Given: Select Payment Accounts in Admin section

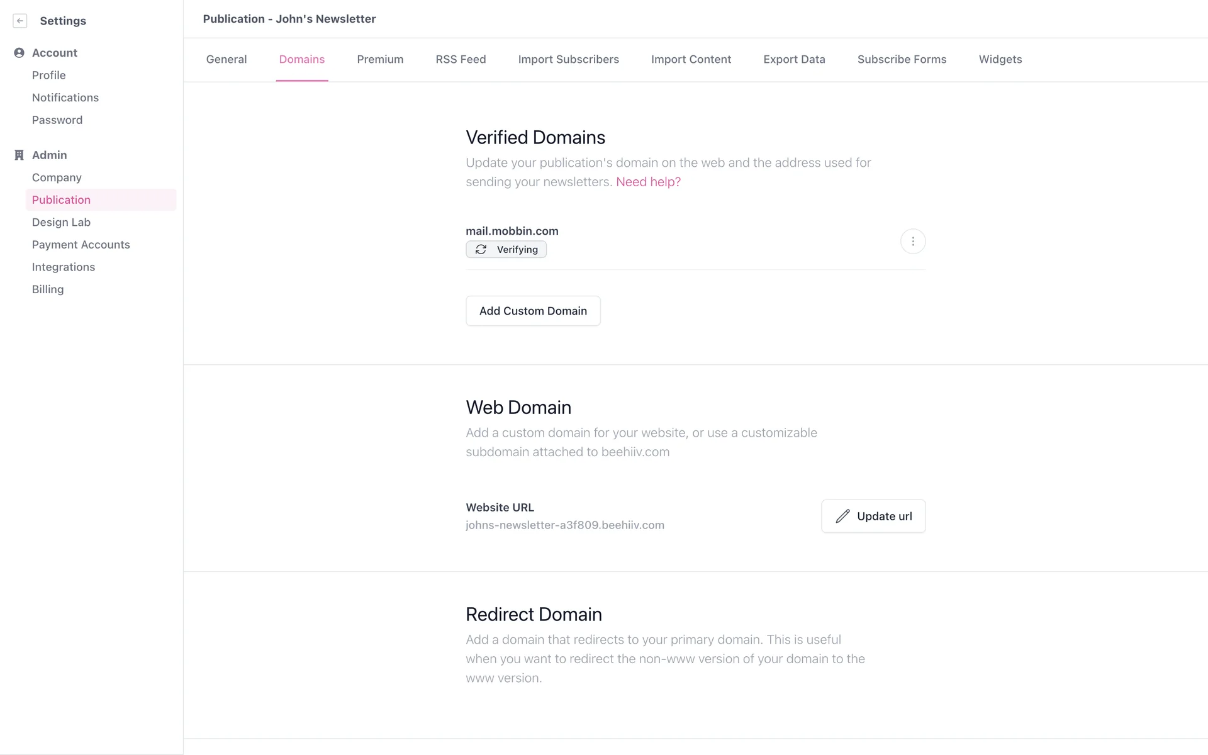Looking at the screenshot, I should pos(81,245).
